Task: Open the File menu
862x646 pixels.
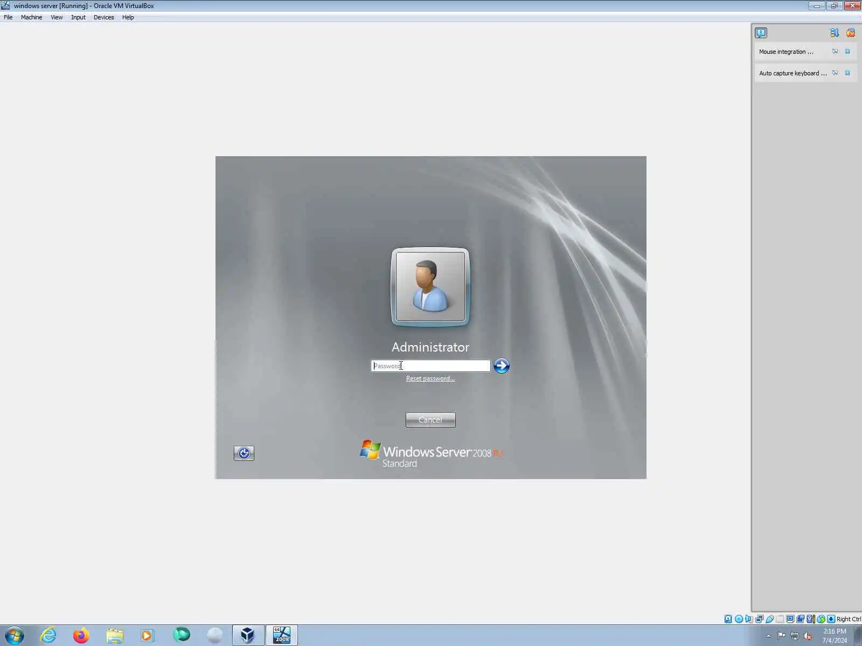Action: 8,17
